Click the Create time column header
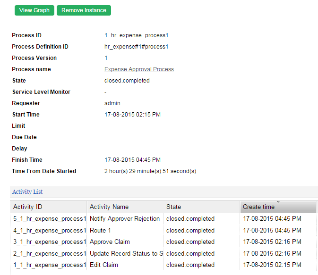The height and width of the screenshot is (275, 318). tap(258, 207)
